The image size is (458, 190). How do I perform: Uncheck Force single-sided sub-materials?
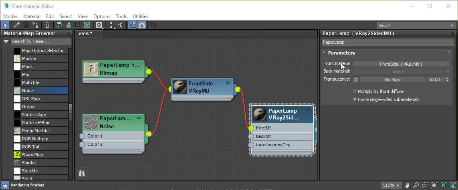pos(355,99)
